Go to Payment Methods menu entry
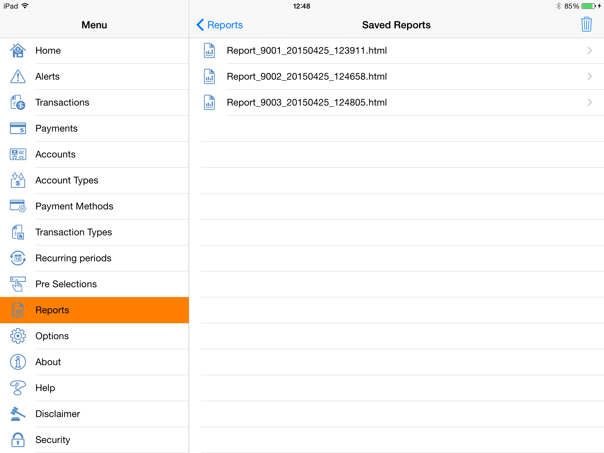The image size is (604, 453). (x=74, y=206)
